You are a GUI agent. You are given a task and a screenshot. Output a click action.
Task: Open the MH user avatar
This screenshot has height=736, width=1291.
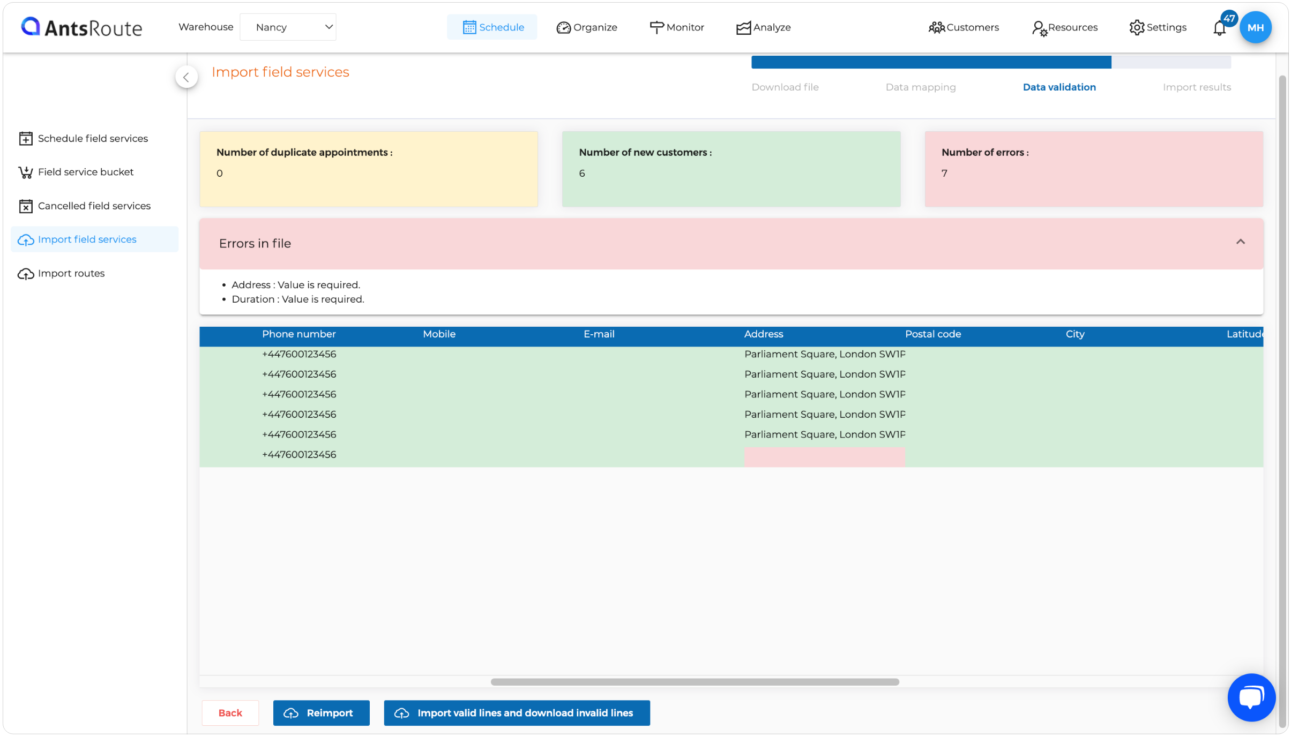click(x=1256, y=27)
